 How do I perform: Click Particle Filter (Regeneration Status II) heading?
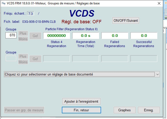click(71, 29)
